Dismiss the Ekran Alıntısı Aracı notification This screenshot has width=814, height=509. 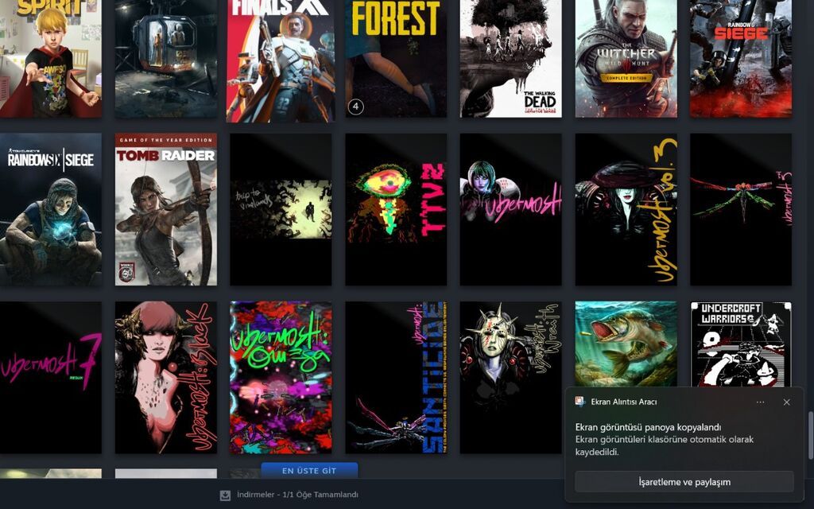[x=786, y=402]
